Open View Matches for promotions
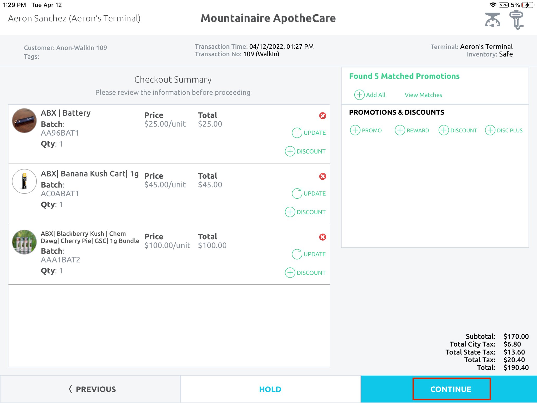 pos(423,95)
